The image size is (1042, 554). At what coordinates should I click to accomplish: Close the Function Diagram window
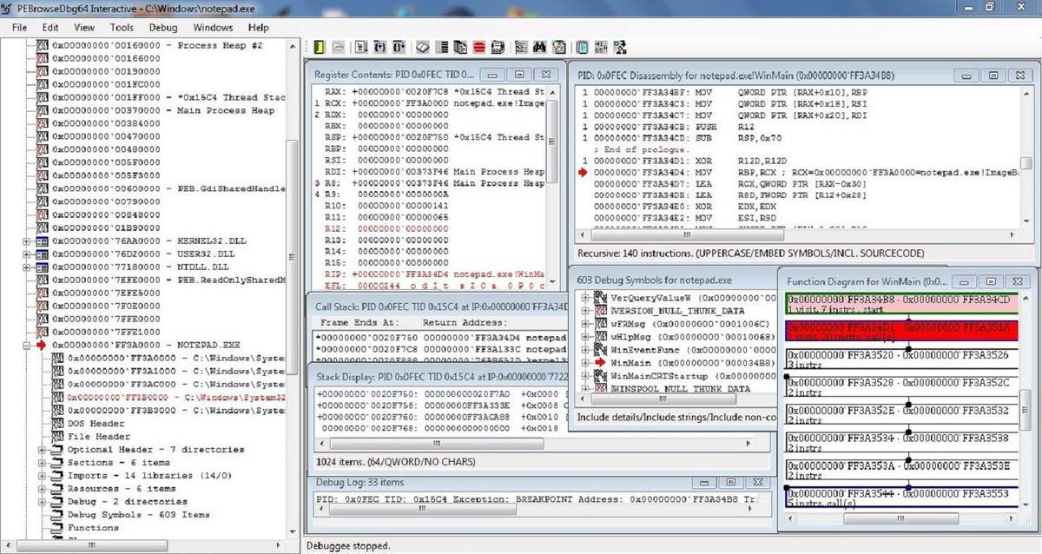(x=1019, y=281)
